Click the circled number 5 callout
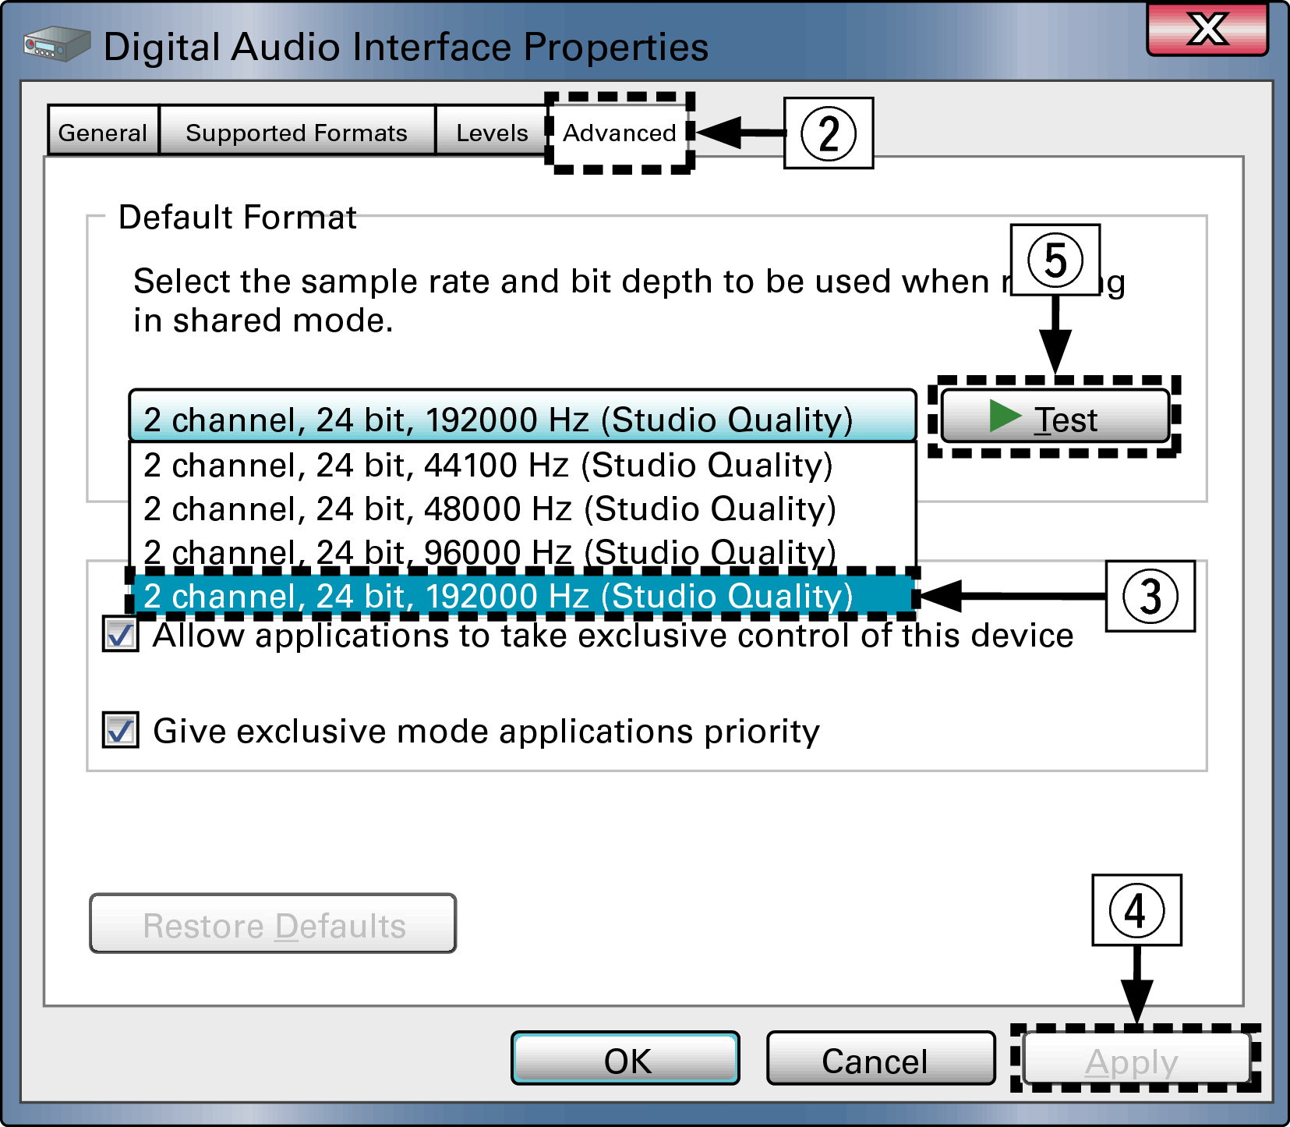The width and height of the screenshot is (1290, 1127). [1055, 260]
